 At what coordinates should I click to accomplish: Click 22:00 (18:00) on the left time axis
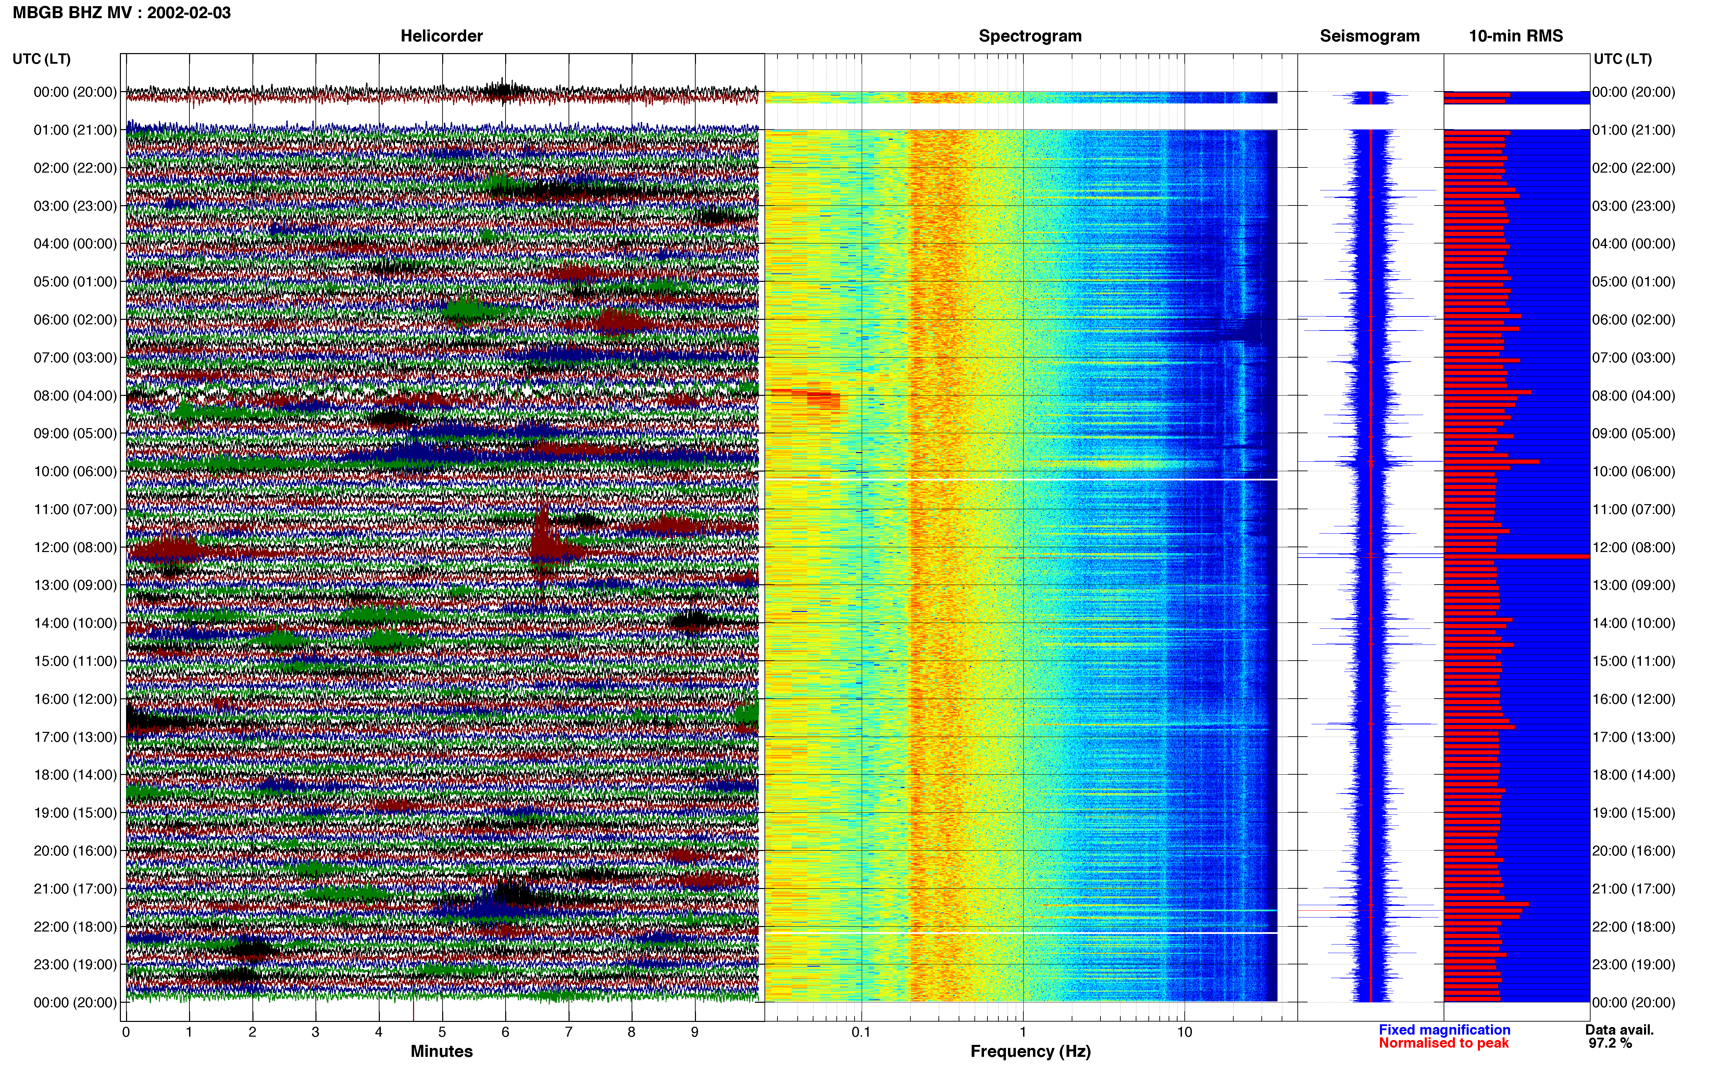[x=75, y=926]
